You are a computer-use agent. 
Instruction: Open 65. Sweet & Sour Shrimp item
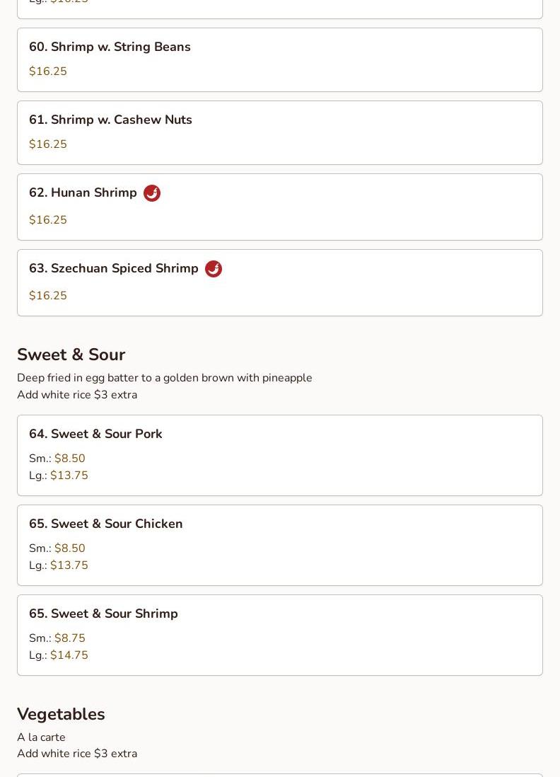coord(103,614)
